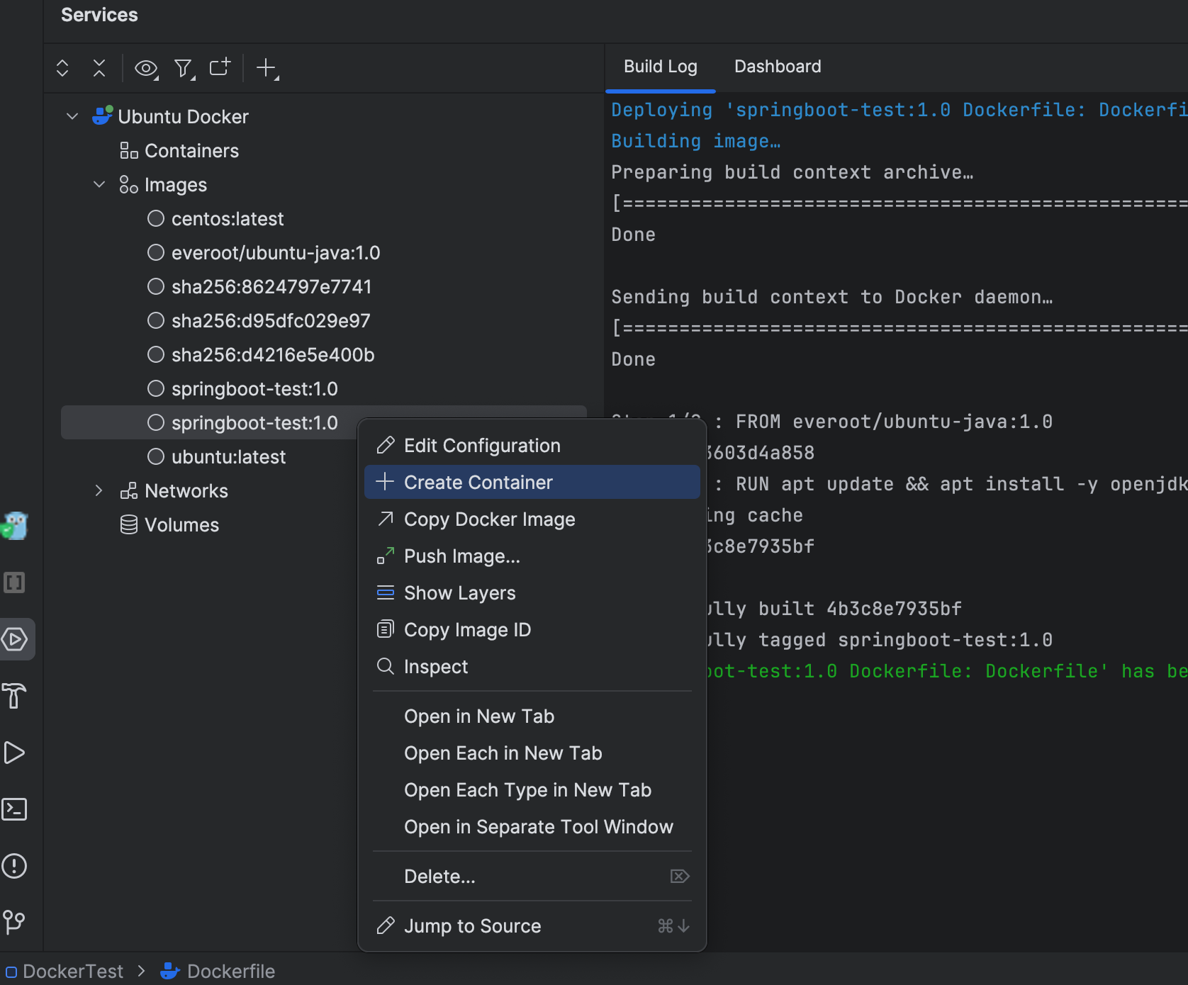This screenshot has width=1188, height=985.
Task: Choose Show Layers menu entry
Action: coord(532,592)
